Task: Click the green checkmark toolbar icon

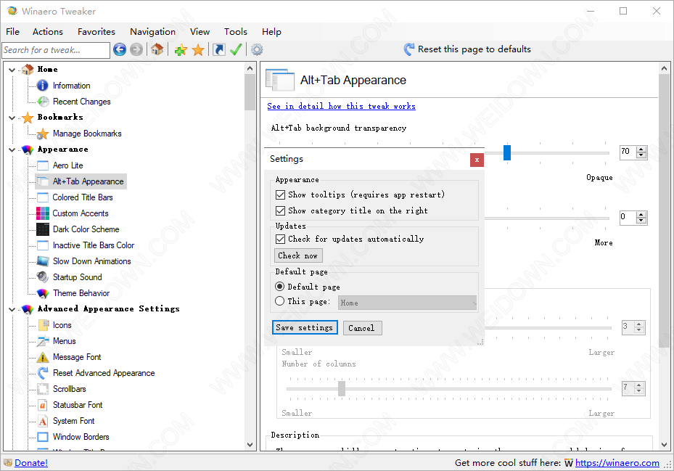Action: [x=236, y=49]
